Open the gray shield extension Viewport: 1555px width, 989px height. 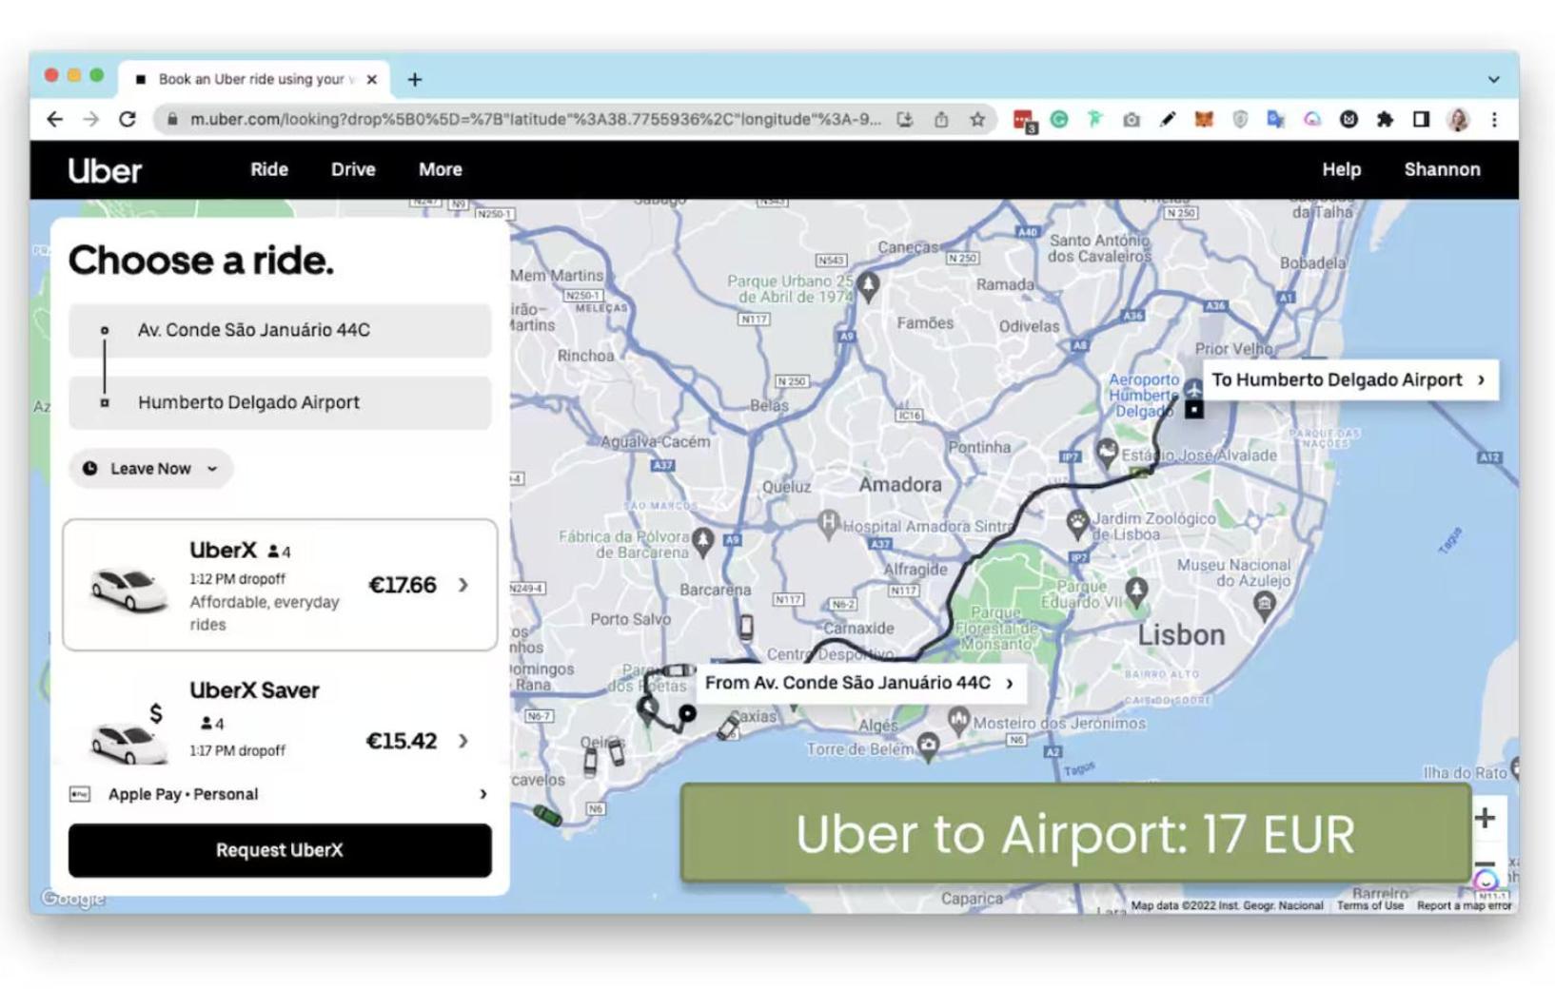[1240, 119]
